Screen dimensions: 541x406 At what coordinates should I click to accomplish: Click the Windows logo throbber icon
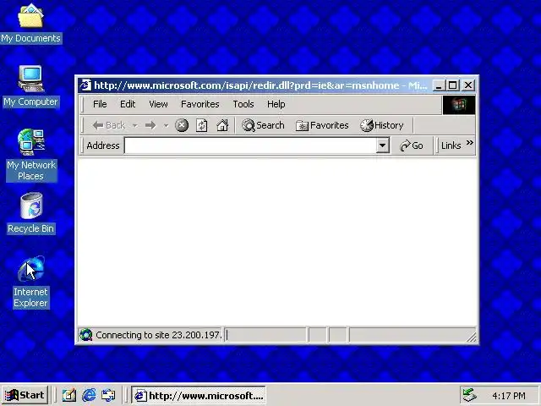(x=459, y=105)
